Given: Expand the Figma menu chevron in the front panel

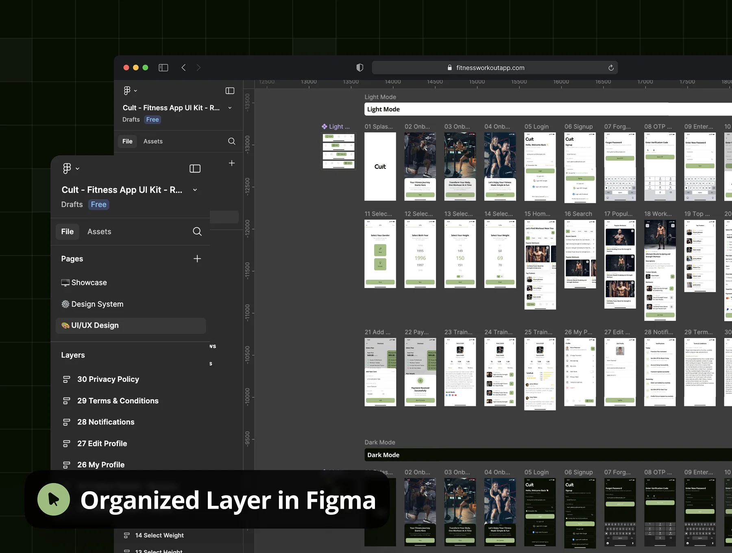Looking at the screenshot, I should click(78, 169).
